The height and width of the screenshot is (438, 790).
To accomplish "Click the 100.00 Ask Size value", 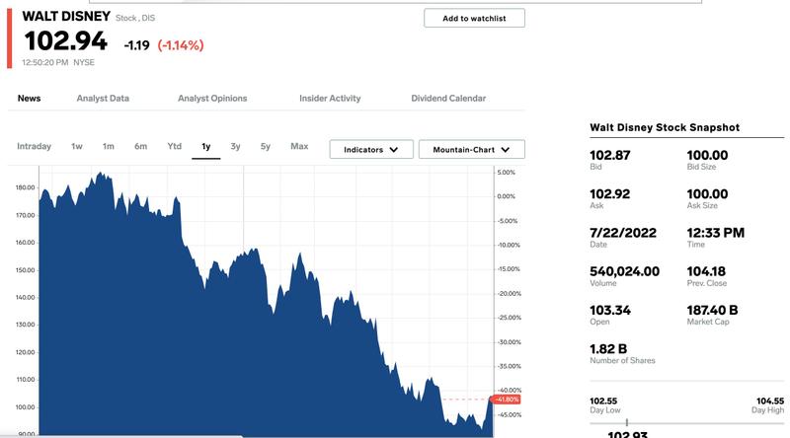I will click(707, 193).
